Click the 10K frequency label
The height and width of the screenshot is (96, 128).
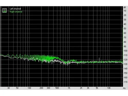(109, 88)
